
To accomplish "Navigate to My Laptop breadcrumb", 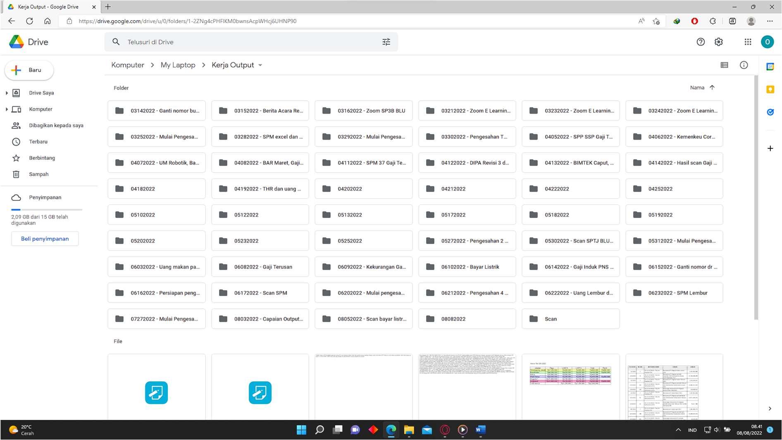I will coord(178,65).
